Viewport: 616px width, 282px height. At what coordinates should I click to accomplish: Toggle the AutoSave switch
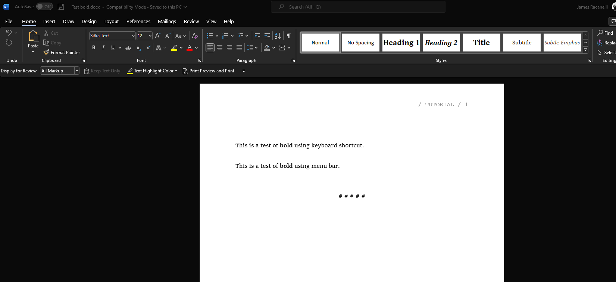coord(44,7)
